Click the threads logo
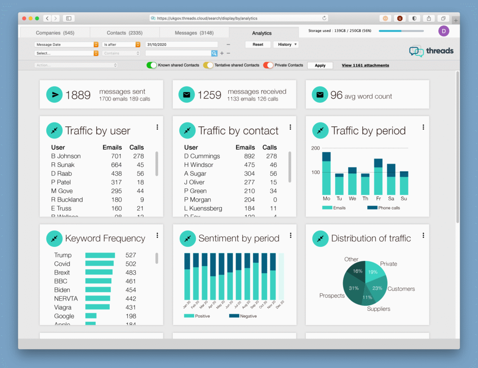478x368 pixels. 430,51
